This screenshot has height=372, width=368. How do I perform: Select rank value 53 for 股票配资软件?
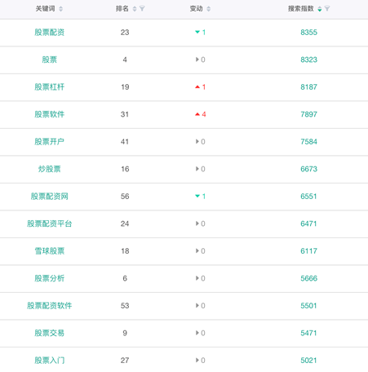click(x=125, y=306)
